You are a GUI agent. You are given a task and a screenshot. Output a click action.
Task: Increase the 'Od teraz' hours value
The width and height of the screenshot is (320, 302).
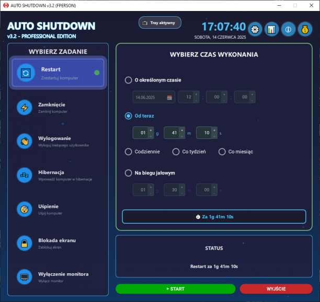tap(151, 130)
